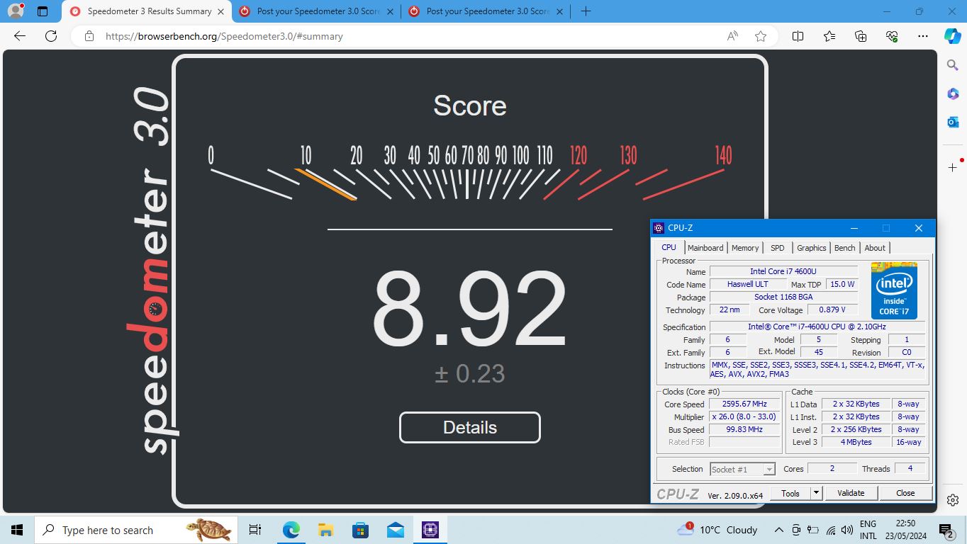Image resolution: width=967 pixels, height=544 pixels.
Task: Open Microsoft Store from taskbar
Action: click(x=360, y=530)
